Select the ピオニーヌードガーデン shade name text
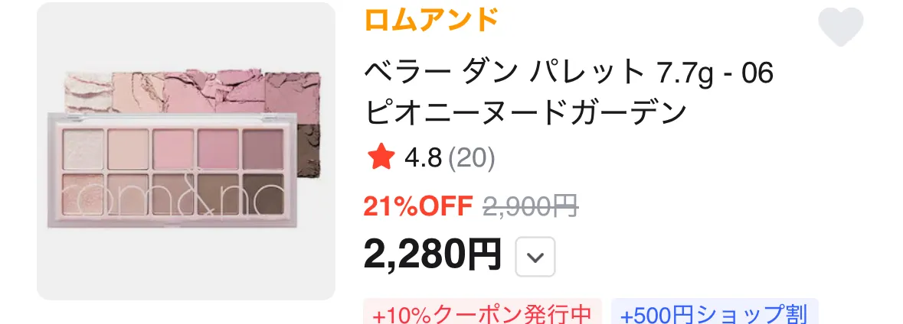The image size is (903, 324). [525, 112]
